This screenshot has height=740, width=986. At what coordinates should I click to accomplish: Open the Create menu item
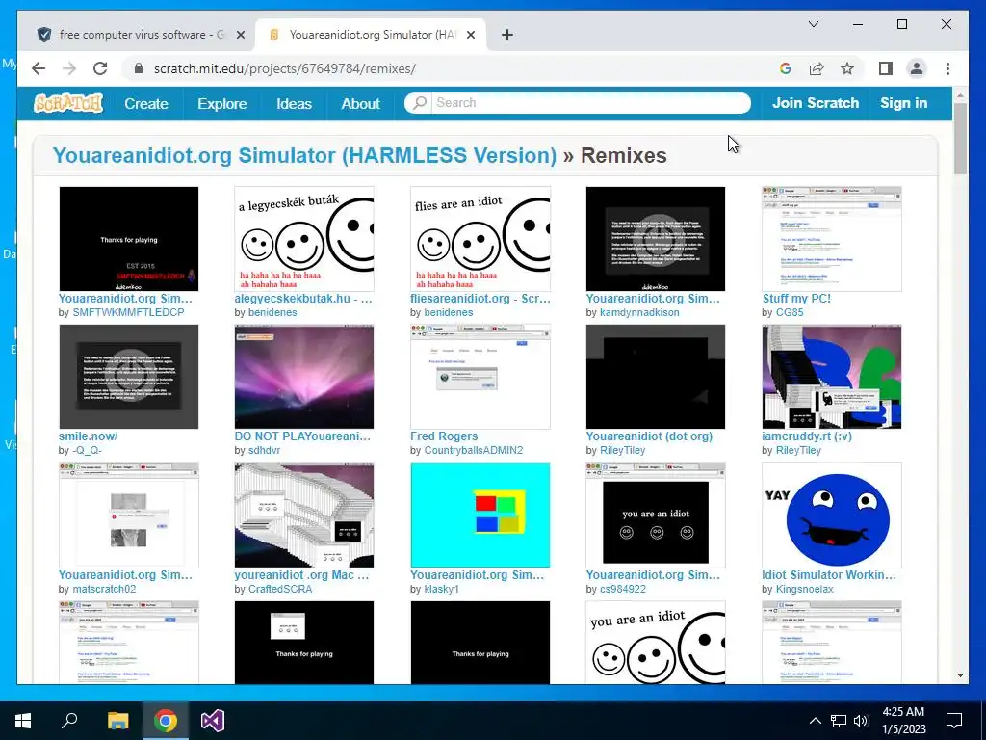click(146, 104)
